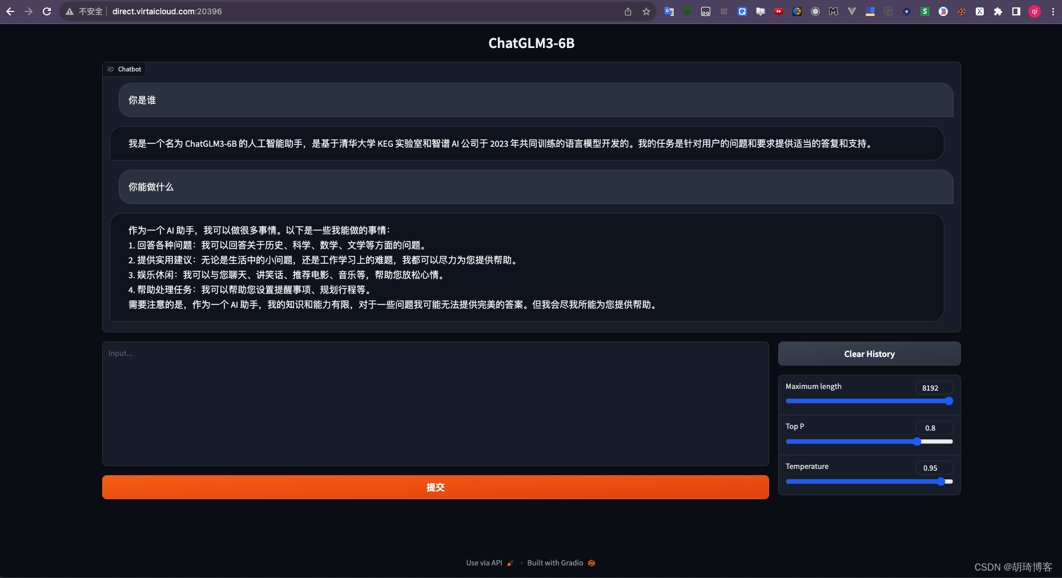Open the Google Translate extension
This screenshot has height=578, width=1062.
pyautogui.click(x=669, y=11)
